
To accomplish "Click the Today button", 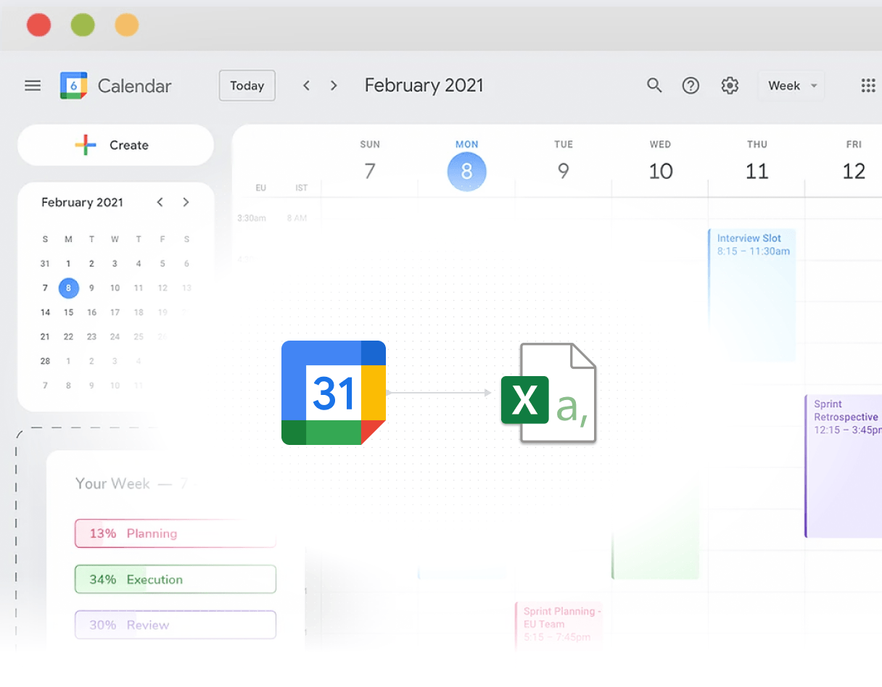I will 247,86.
